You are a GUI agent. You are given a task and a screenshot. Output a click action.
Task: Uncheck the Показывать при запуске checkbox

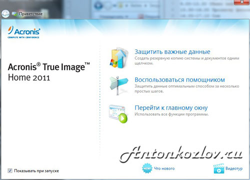coord(10,170)
